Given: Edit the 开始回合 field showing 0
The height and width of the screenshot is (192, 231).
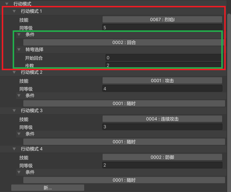Looking at the screenshot, I should pos(163,58).
